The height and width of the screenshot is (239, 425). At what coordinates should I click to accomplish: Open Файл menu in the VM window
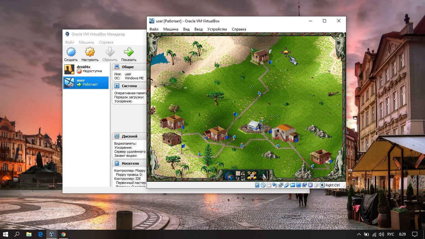(x=154, y=29)
